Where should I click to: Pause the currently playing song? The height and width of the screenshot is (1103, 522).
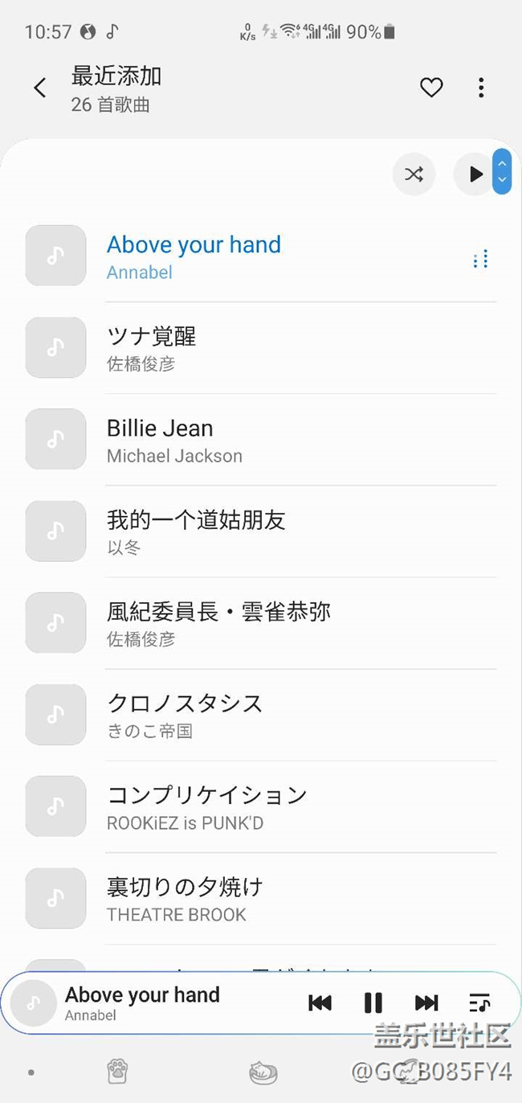(373, 1003)
